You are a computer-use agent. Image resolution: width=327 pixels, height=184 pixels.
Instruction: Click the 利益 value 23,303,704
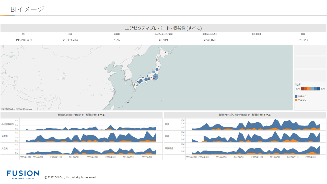click(x=70, y=40)
